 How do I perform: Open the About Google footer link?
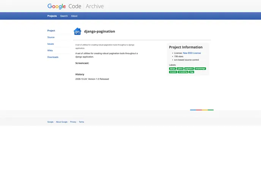click(x=61, y=122)
